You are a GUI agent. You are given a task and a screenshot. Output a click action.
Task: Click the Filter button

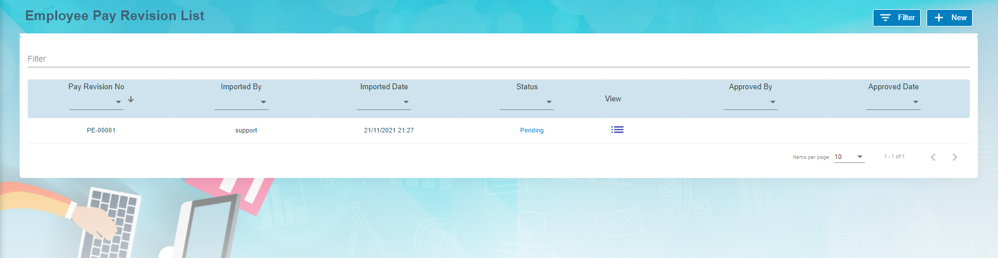coord(897,18)
